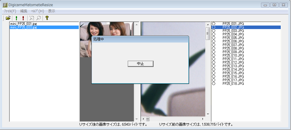Image resolution: width=291 pixels, height=130 pixels.
Task: Open the 編集 menu
Action: pos(23,11)
